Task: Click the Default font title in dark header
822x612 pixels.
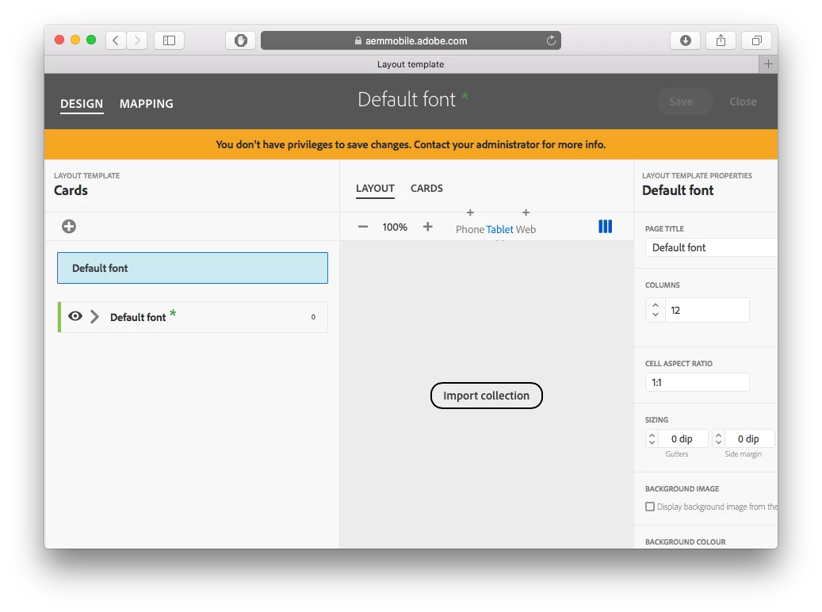Action: 407,100
